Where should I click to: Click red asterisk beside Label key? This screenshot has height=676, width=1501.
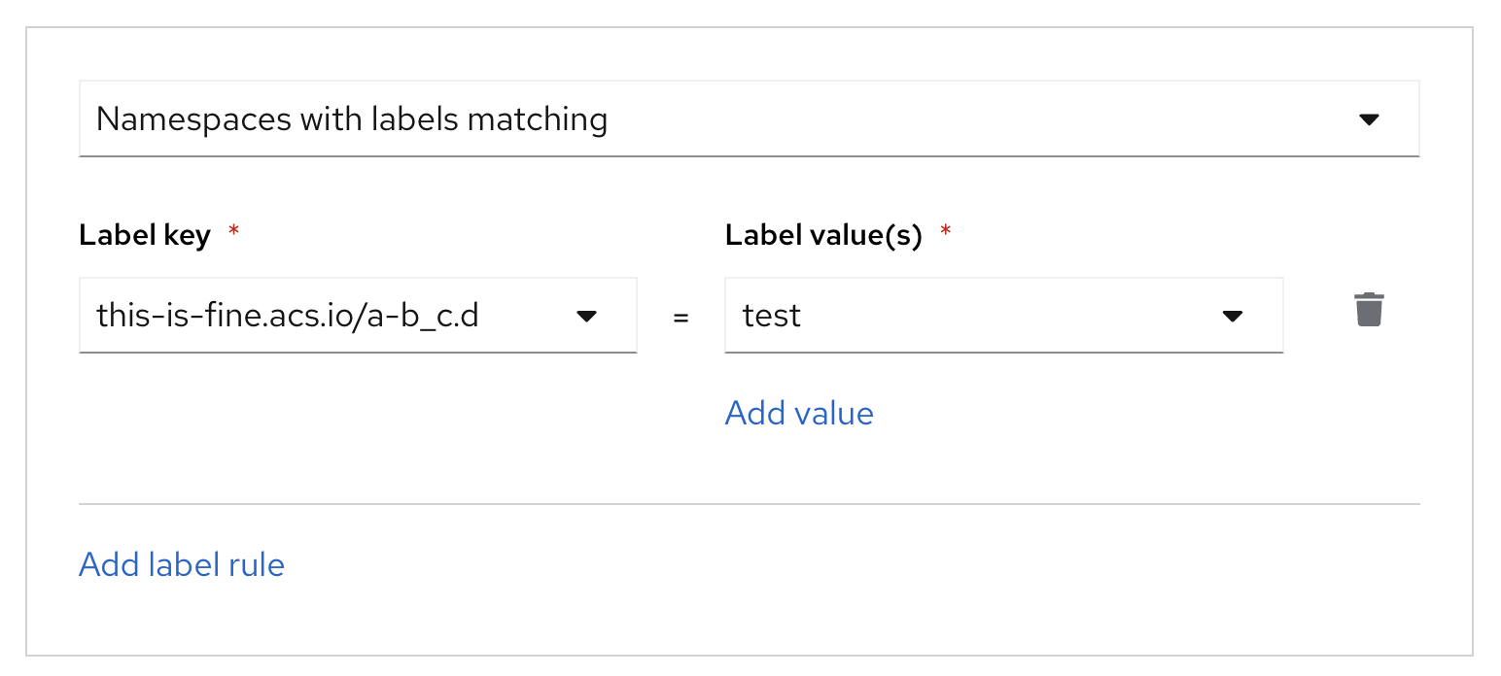pyautogui.click(x=232, y=232)
